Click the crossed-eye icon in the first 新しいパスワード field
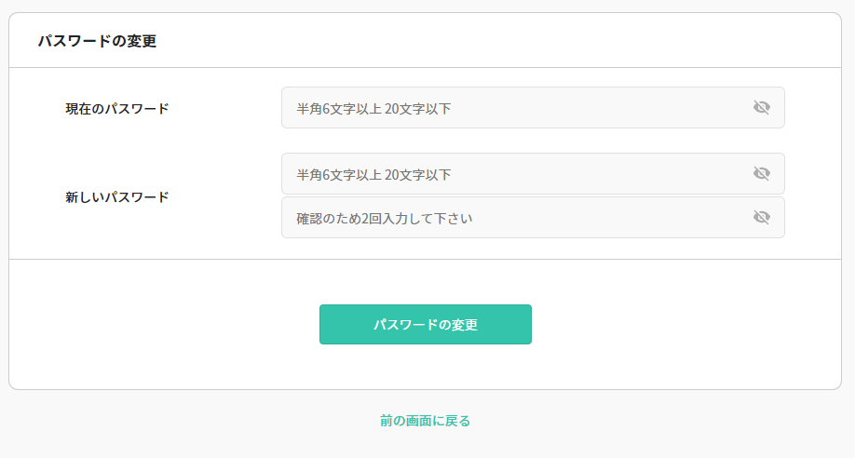This screenshot has width=855, height=458. 762,174
